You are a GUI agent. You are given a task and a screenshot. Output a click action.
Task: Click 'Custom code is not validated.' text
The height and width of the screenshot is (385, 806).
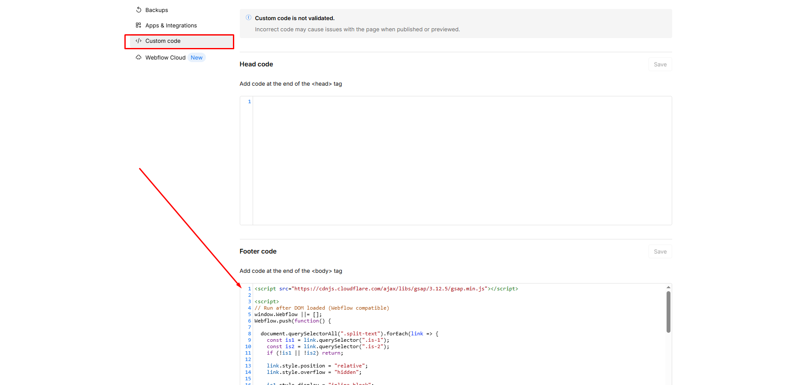click(x=295, y=18)
